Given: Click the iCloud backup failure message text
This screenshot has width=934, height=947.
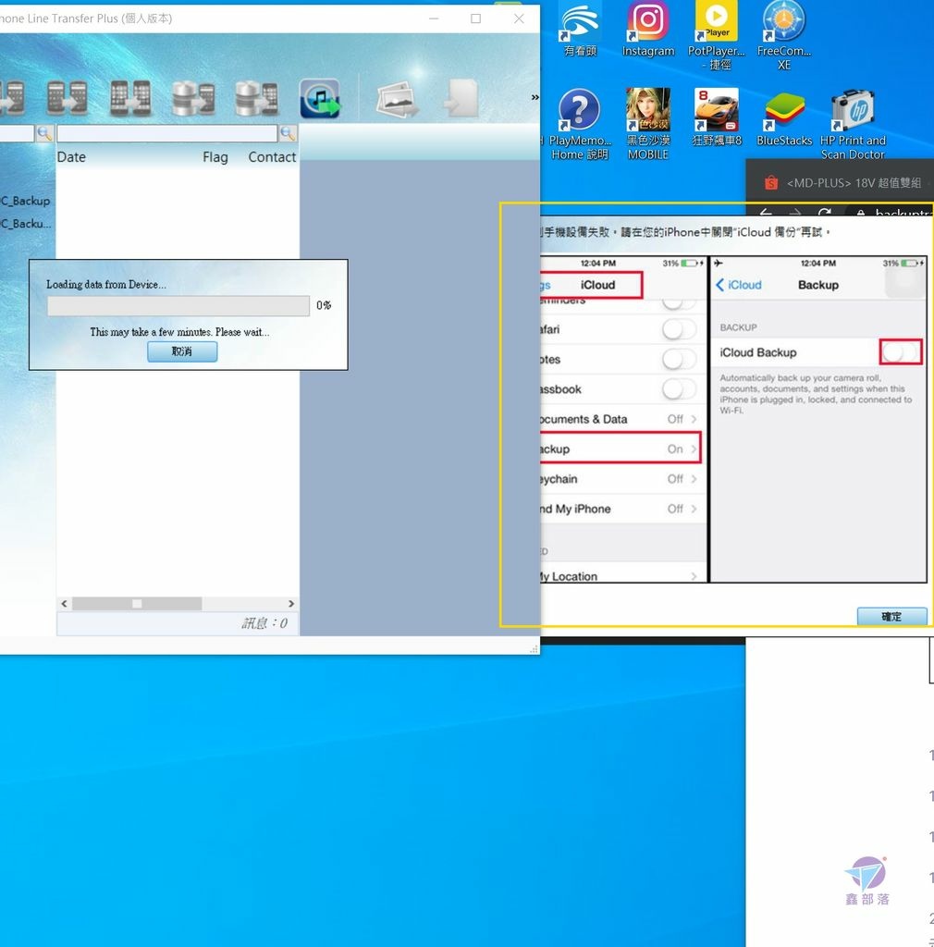Looking at the screenshot, I should (686, 232).
